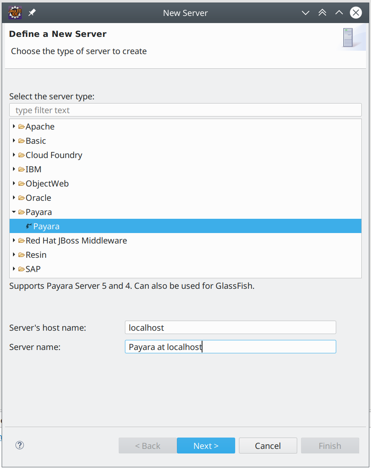Click the Java EE IDE window icon
This screenshot has width=371, height=469.
pyautogui.click(x=15, y=12)
